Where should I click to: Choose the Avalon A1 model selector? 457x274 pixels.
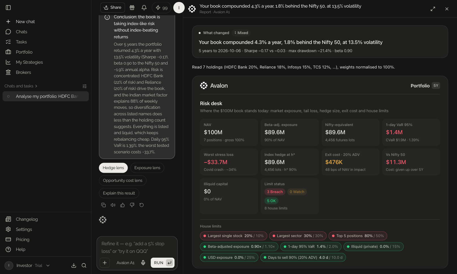point(125,263)
